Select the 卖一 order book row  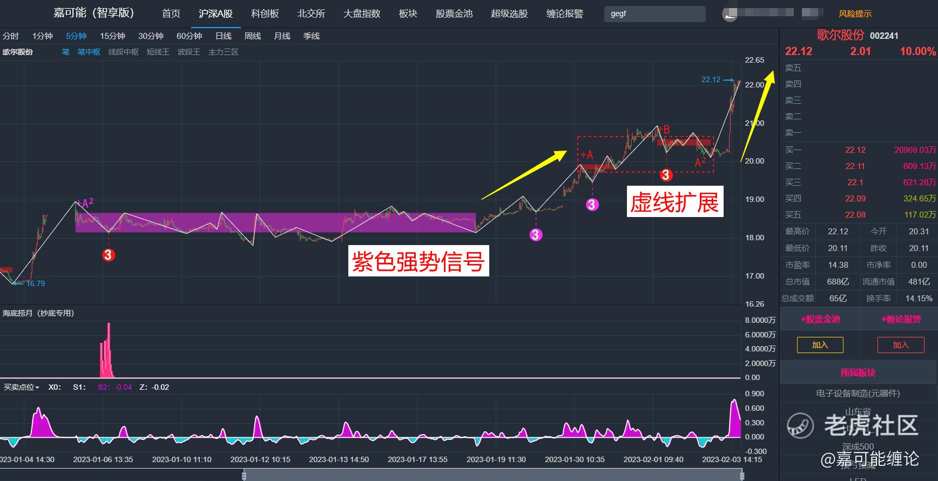[859, 133]
